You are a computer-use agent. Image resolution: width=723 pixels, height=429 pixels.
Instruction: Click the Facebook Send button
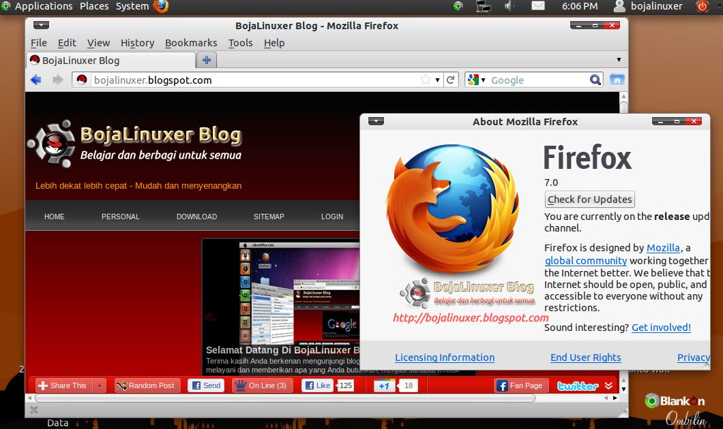206,385
